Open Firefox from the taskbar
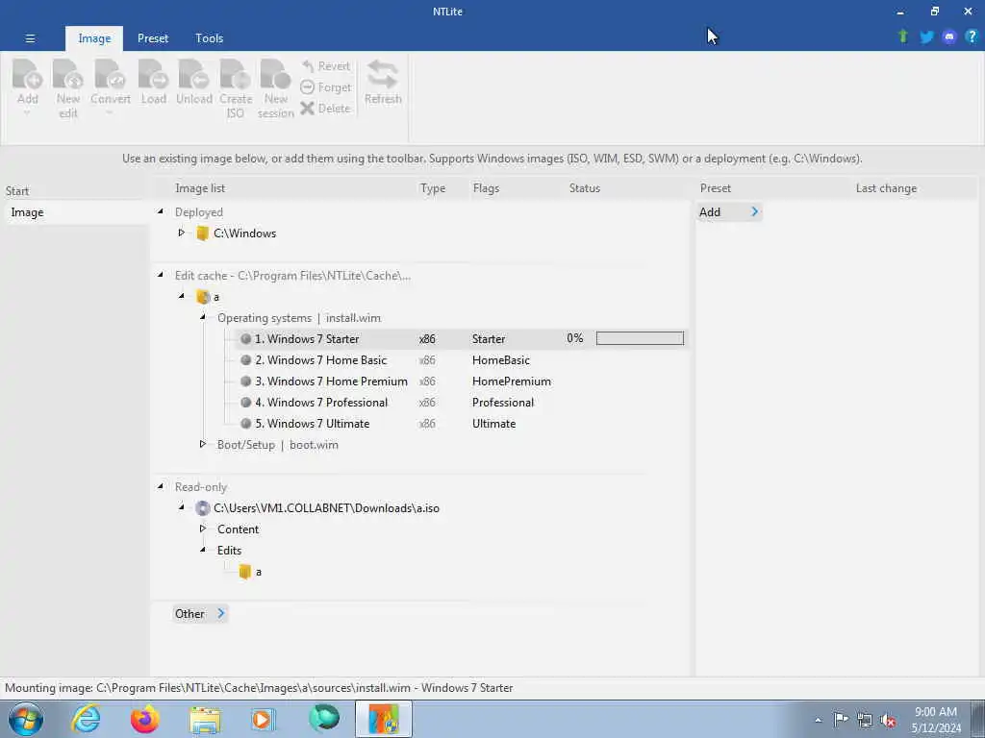Screen dimensions: 985x738 click(x=145, y=719)
